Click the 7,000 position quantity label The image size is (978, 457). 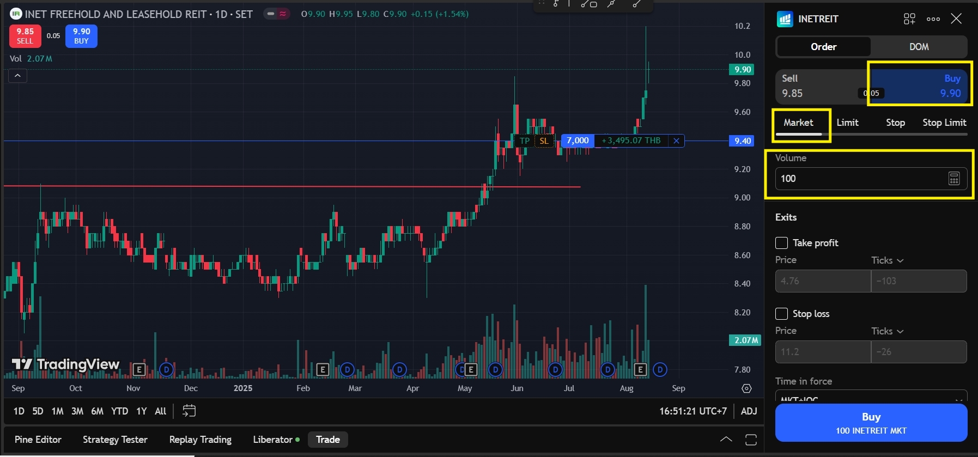point(578,141)
